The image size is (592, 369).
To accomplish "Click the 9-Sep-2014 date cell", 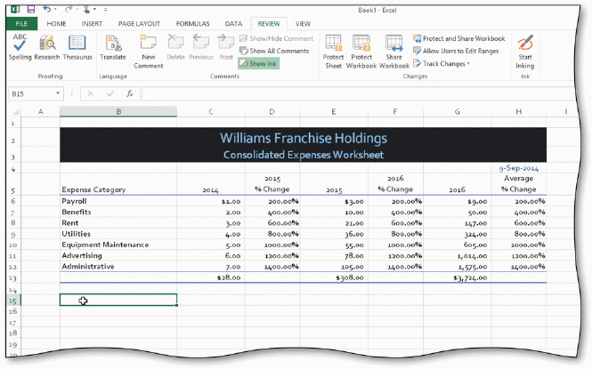I will 519,168.
